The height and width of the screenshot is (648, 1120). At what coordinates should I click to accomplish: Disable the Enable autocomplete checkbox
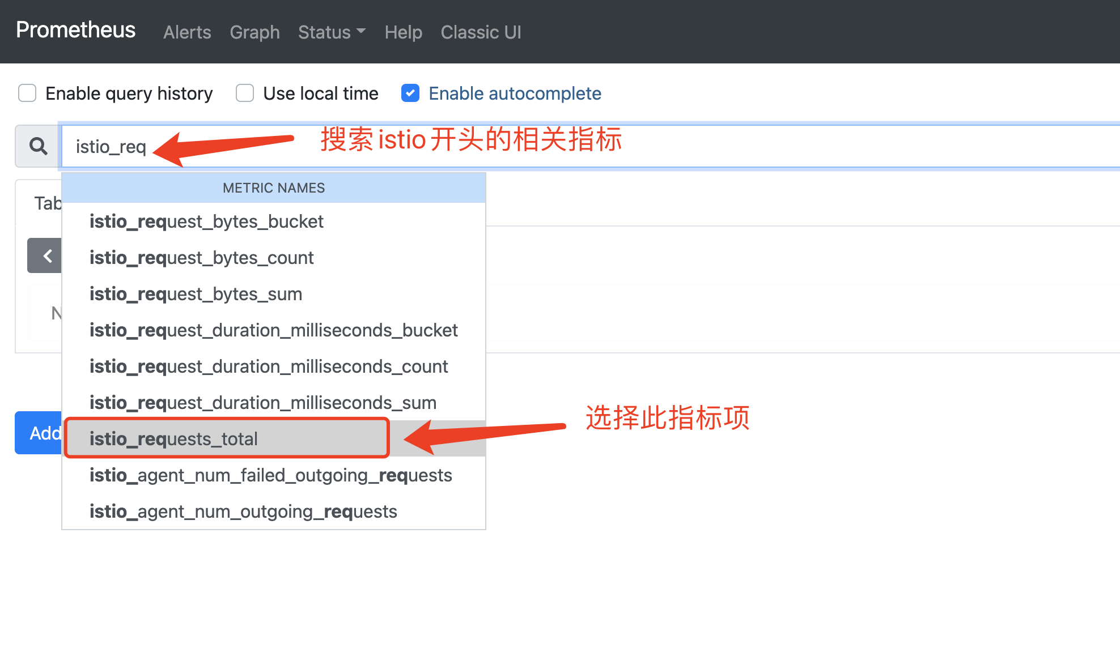pos(410,93)
